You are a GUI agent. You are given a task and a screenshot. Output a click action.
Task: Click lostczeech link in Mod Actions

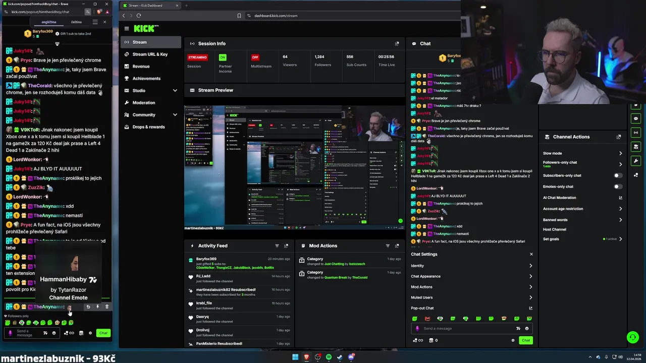coord(357,264)
